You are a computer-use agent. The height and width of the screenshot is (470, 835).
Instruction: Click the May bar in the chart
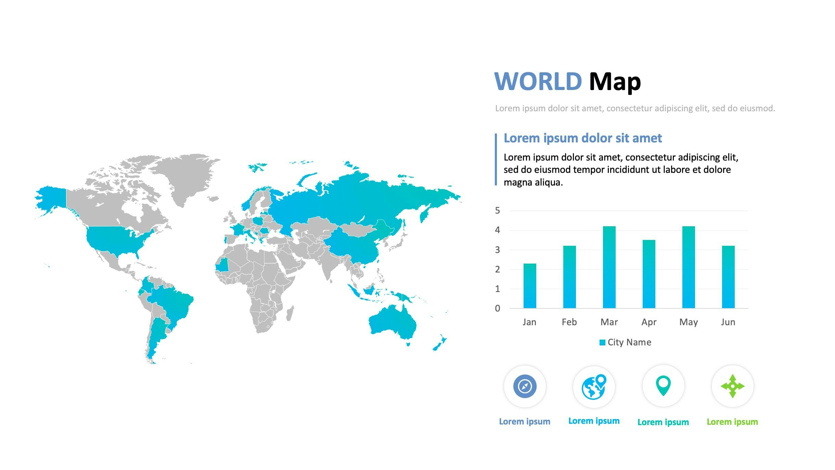[x=689, y=267]
